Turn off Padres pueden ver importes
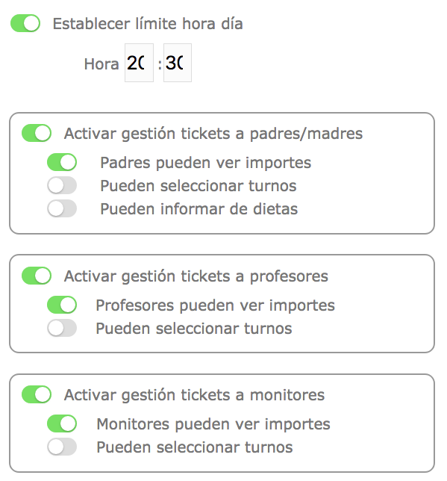The width and height of the screenshot is (447, 481). (62, 162)
